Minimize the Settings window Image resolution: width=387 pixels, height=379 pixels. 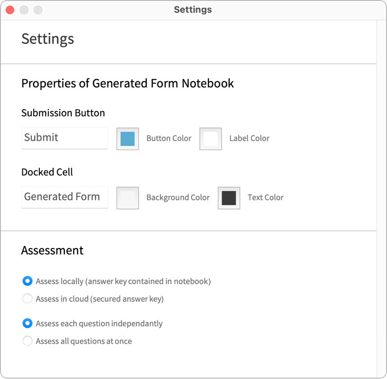24,10
